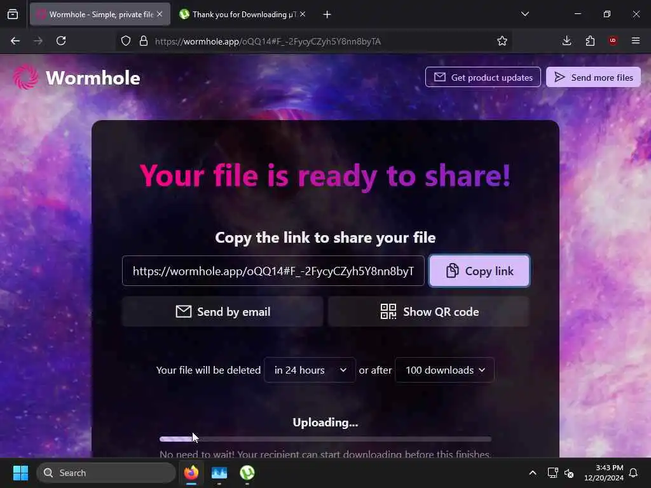The width and height of the screenshot is (651, 488).
Task: Open the 'in 24 hours' expiry dropdown
Action: click(310, 370)
